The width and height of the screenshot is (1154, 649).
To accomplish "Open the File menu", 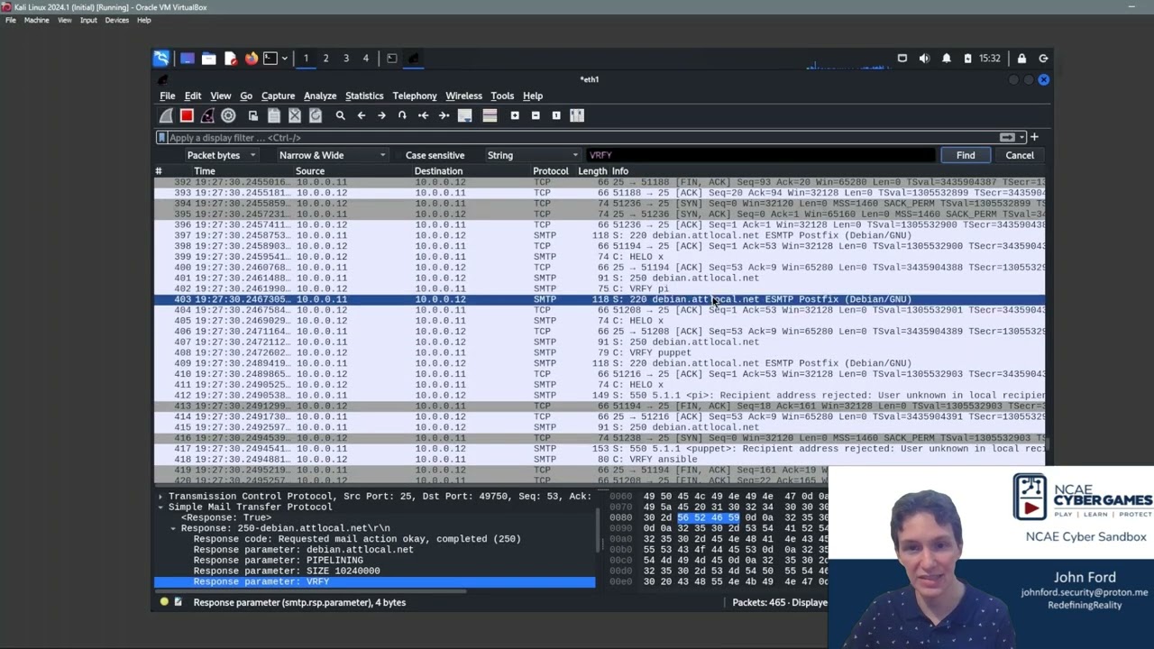I will click(168, 96).
